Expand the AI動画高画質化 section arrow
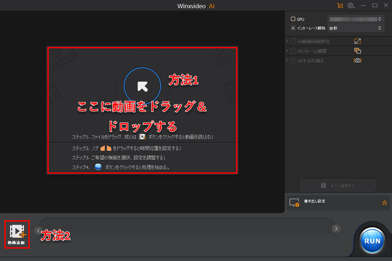Viewport: 392px width, 261px height. coord(287,41)
